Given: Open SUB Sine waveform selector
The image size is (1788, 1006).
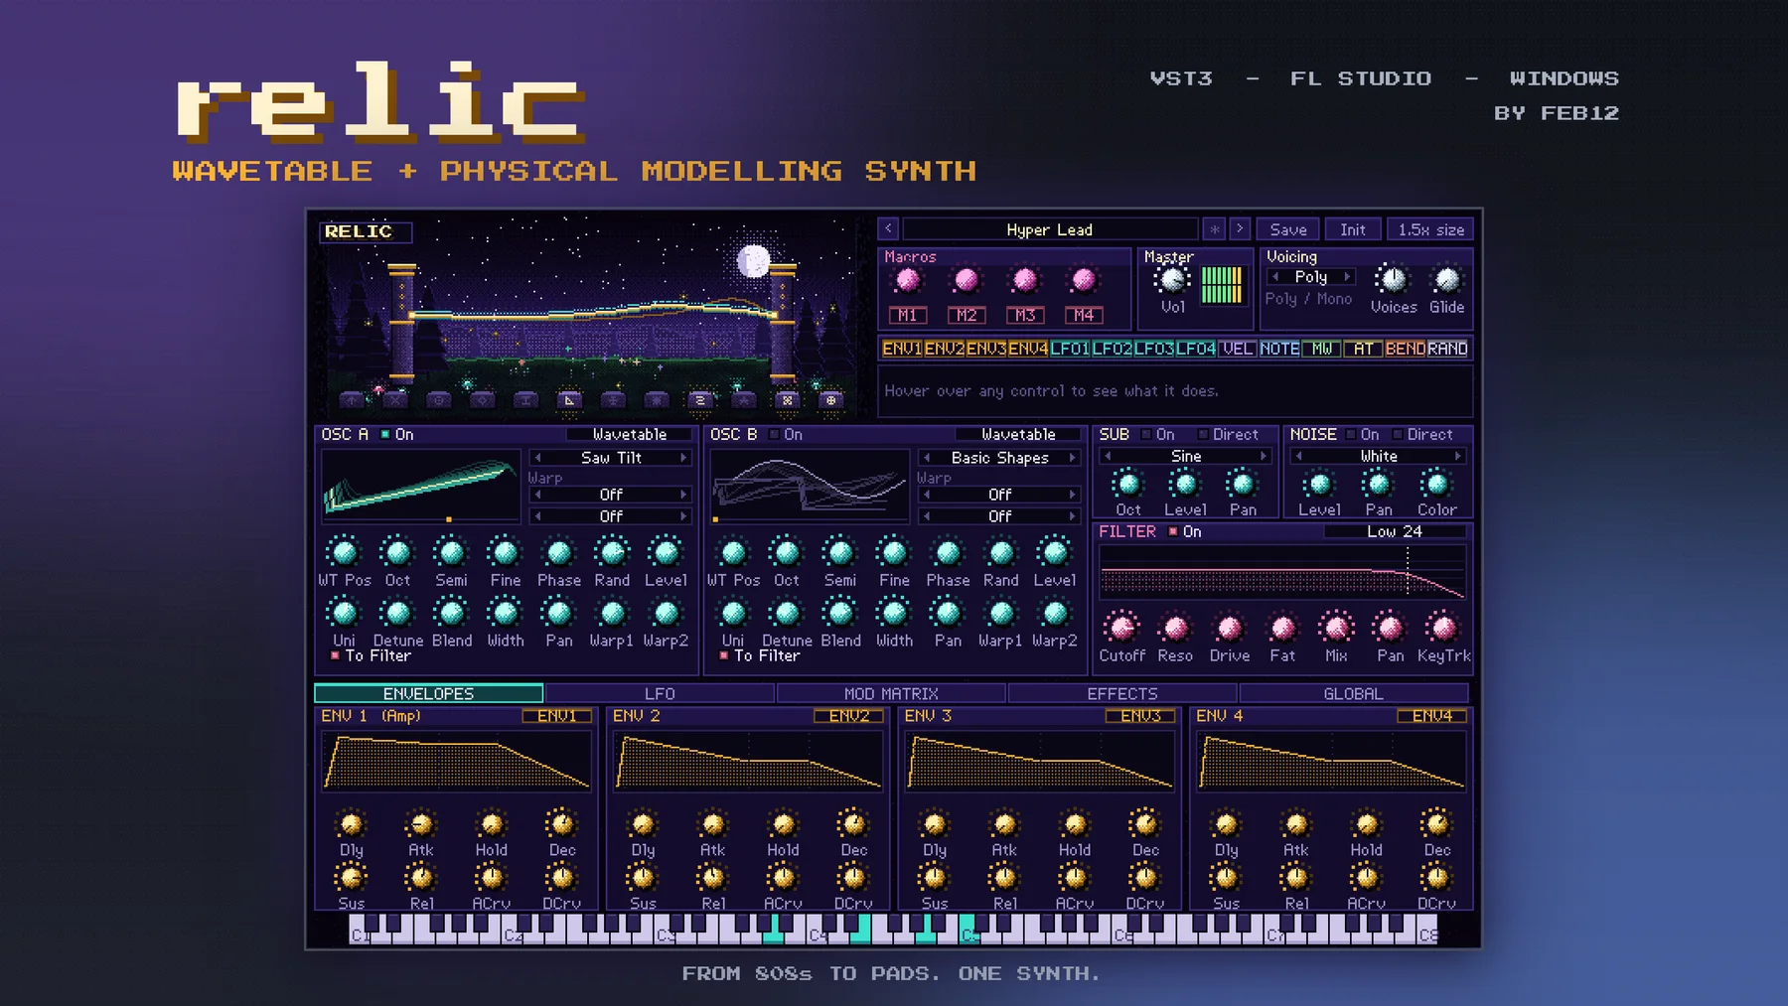Looking at the screenshot, I should click(1185, 456).
